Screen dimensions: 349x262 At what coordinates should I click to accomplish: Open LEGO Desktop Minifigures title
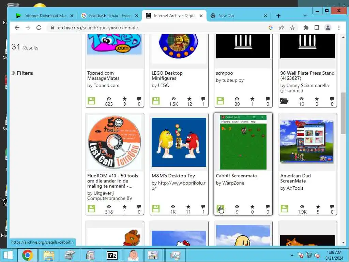(167, 75)
